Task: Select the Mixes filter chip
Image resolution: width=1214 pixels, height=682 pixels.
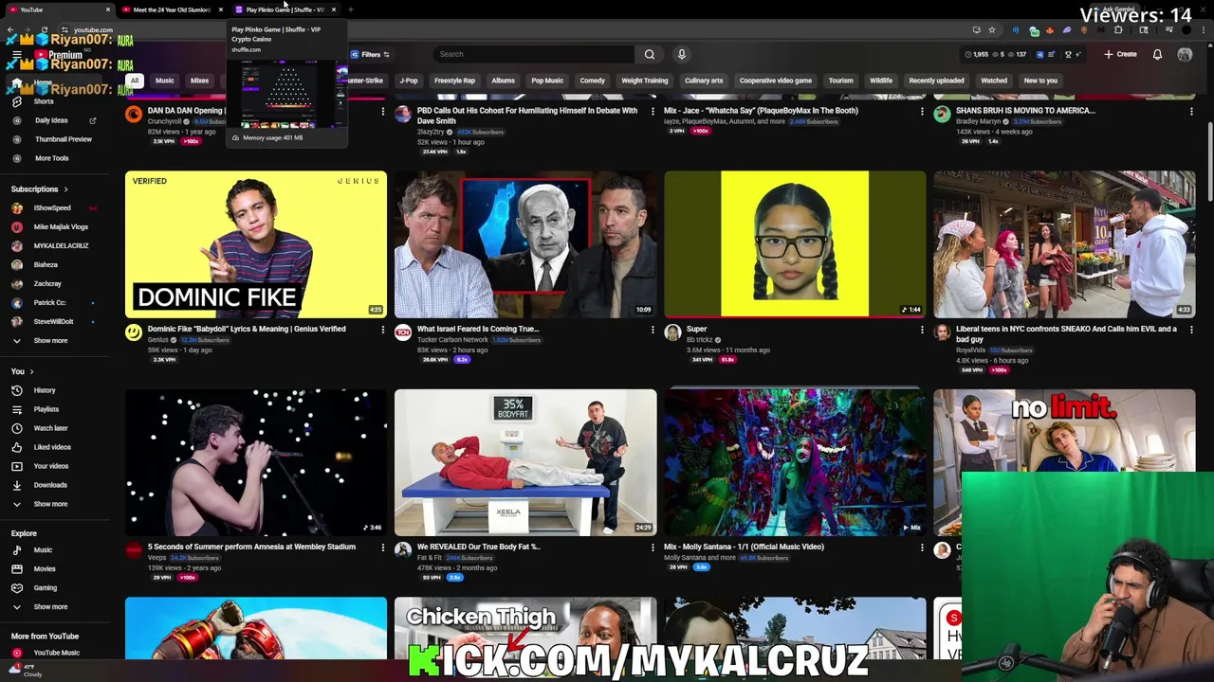Action: [199, 81]
